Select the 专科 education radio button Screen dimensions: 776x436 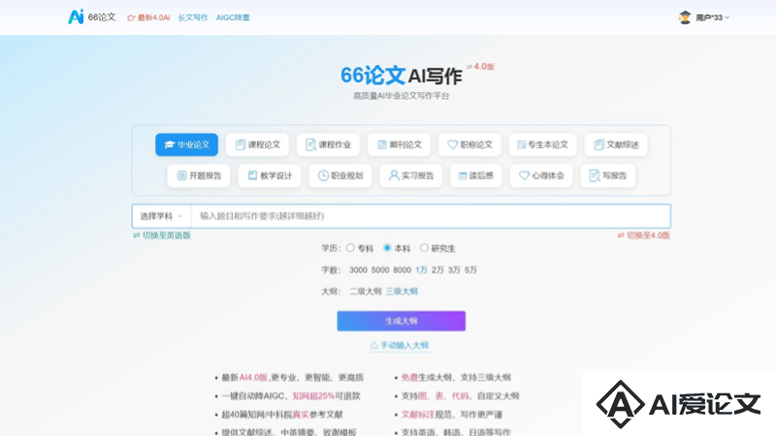pos(350,248)
